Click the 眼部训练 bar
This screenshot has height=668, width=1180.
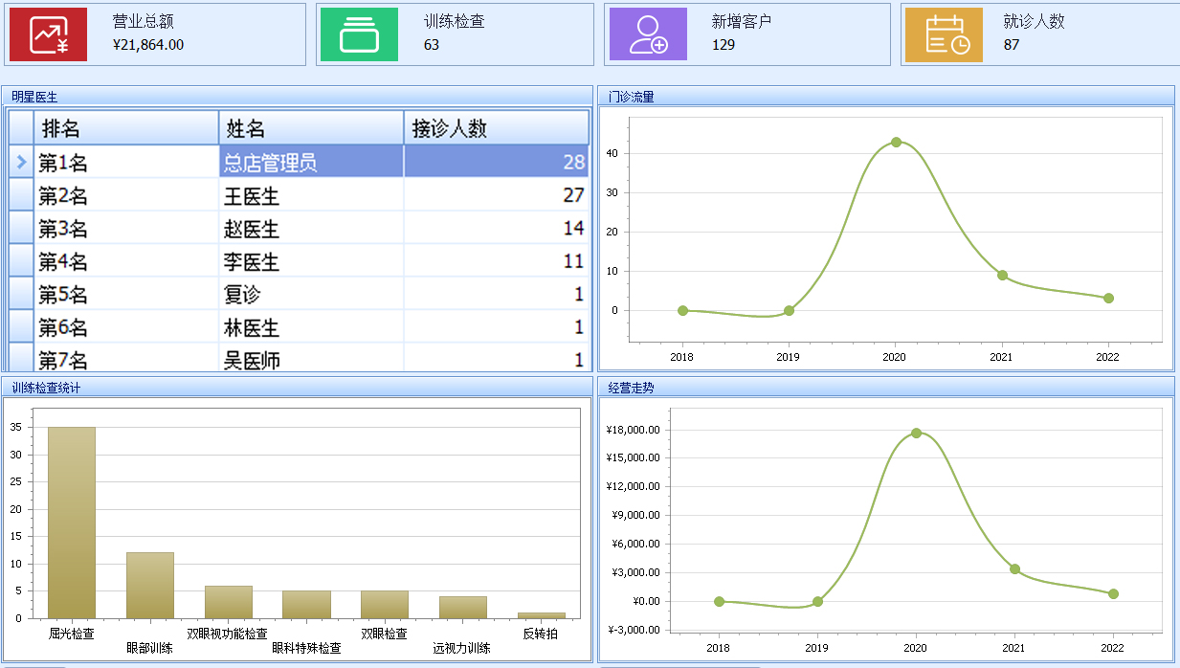pyautogui.click(x=150, y=585)
